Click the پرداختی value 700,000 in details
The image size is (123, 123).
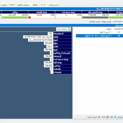49,66
